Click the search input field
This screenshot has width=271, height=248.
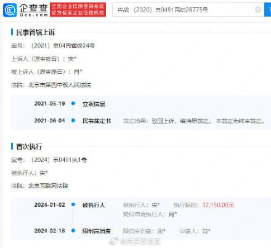click(185, 9)
